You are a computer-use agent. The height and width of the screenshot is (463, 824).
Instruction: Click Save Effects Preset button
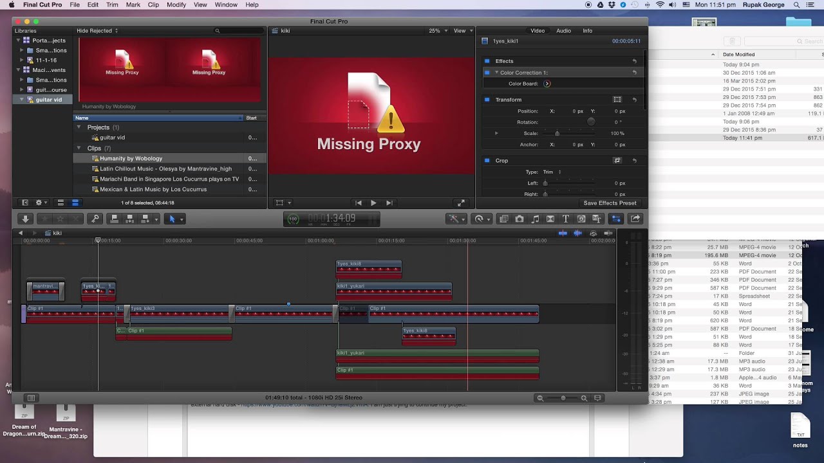point(610,203)
